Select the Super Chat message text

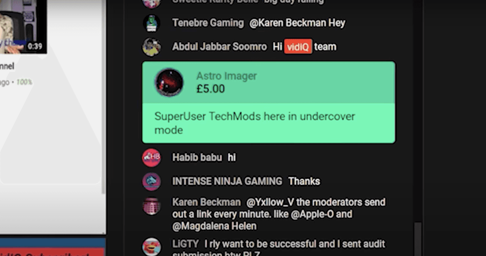pos(254,123)
